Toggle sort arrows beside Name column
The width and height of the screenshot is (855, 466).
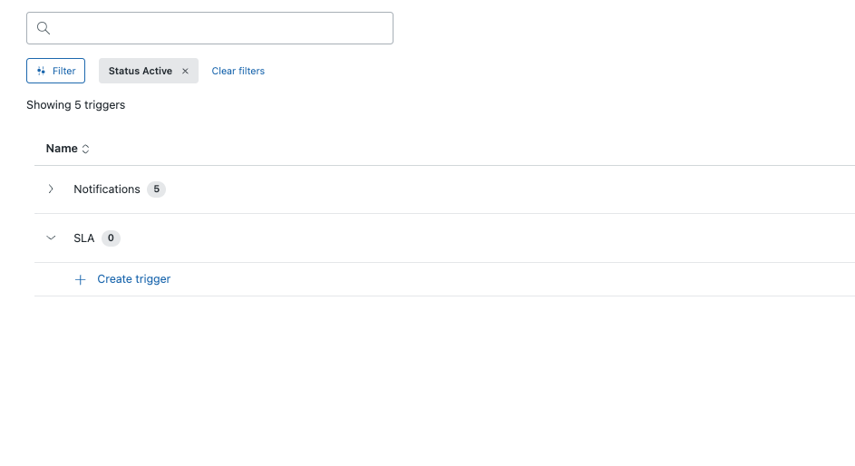pos(86,149)
